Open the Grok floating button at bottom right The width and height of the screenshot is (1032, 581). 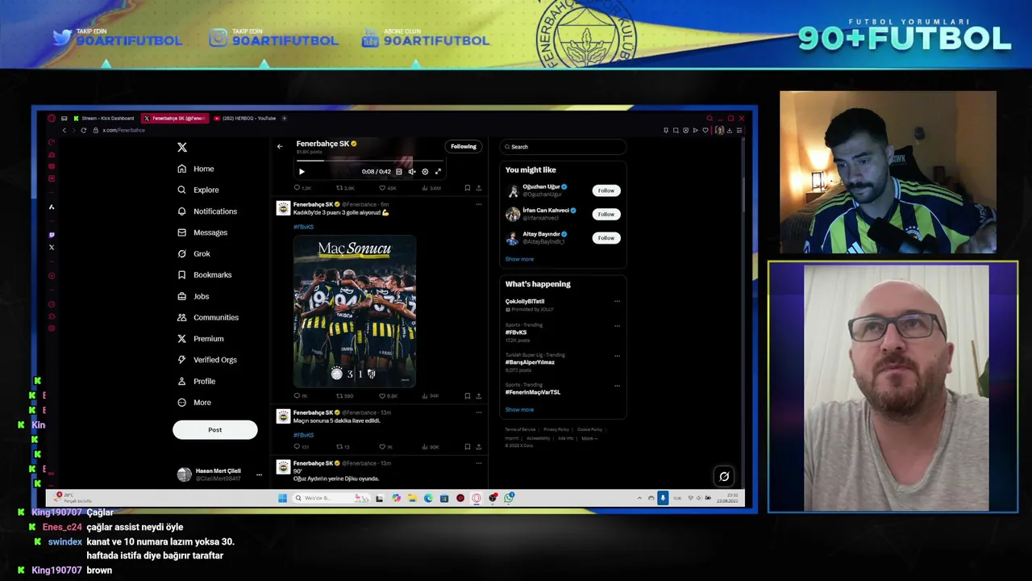pos(724,476)
